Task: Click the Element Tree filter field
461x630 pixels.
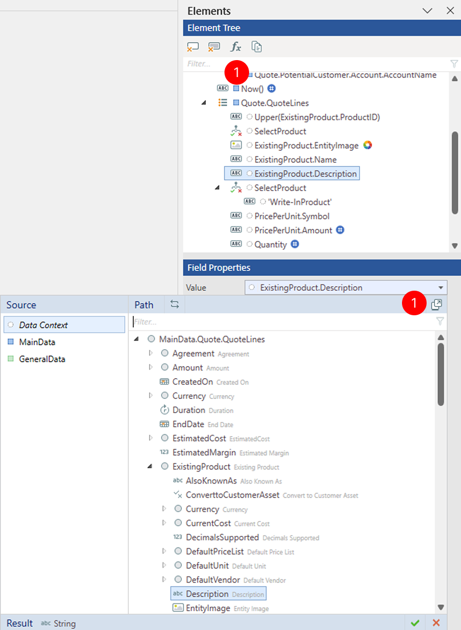Action: [316, 64]
